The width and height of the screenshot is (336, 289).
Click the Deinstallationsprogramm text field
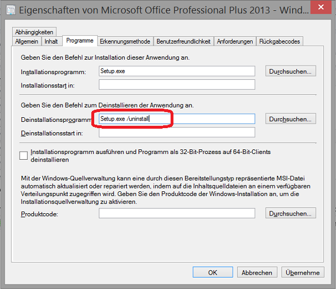177,119
